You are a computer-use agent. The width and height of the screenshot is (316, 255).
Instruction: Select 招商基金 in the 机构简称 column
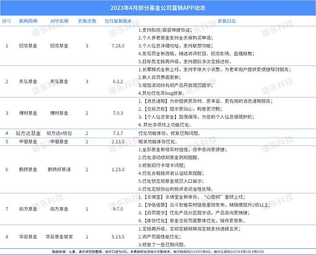coord(28,46)
